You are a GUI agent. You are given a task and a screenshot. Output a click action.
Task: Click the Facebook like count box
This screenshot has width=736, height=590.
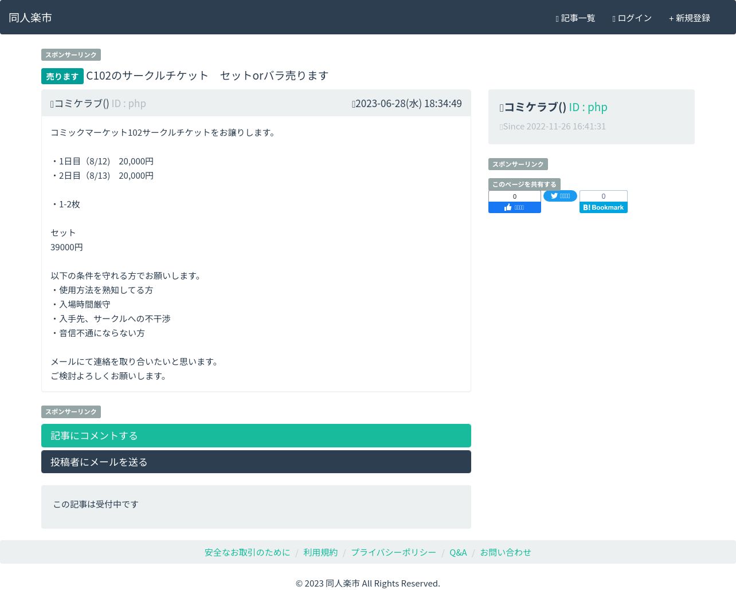515,196
